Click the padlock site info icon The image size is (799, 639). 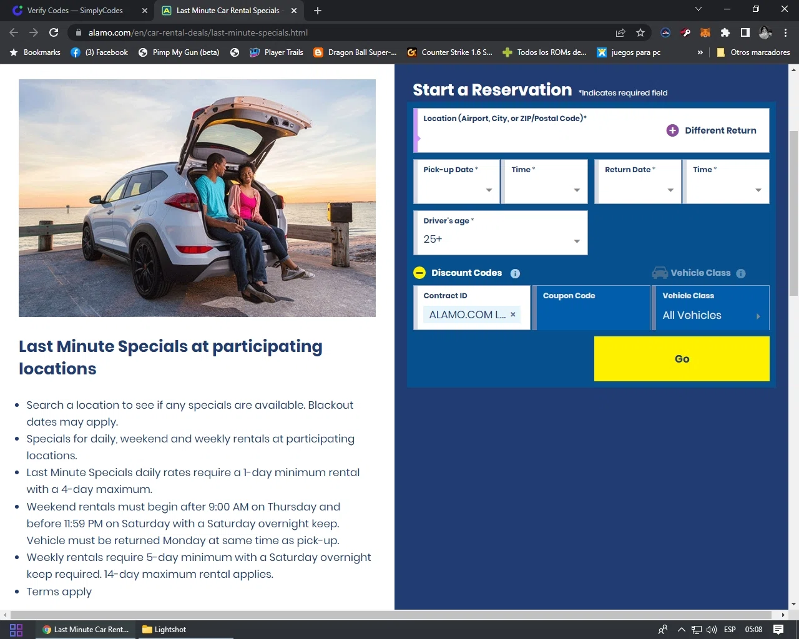pos(78,32)
